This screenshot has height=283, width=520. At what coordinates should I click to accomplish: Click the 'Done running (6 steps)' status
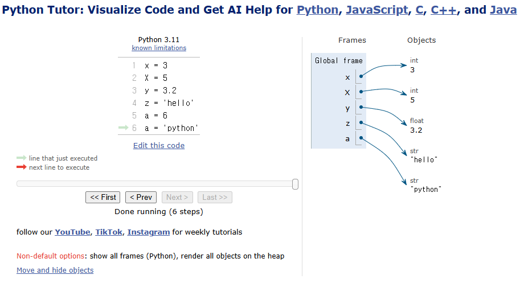click(x=159, y=212)
